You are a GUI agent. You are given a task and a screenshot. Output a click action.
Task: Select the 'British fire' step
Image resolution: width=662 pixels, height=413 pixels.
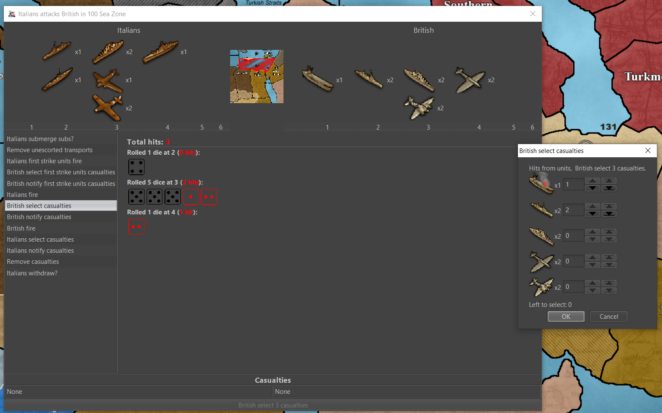[x=61, y=228]
